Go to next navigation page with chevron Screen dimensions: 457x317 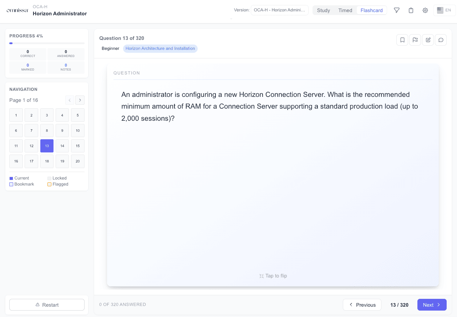click(x=80, y=100)
